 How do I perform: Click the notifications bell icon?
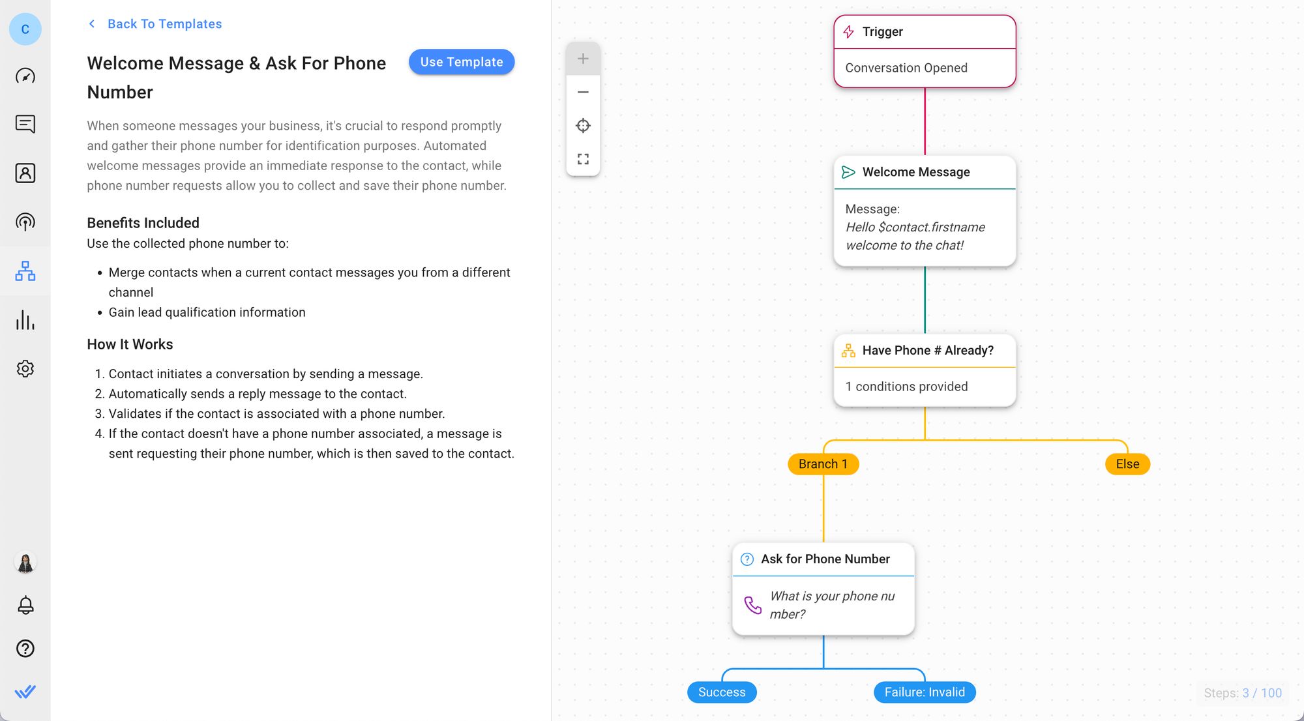coord(25,606)
